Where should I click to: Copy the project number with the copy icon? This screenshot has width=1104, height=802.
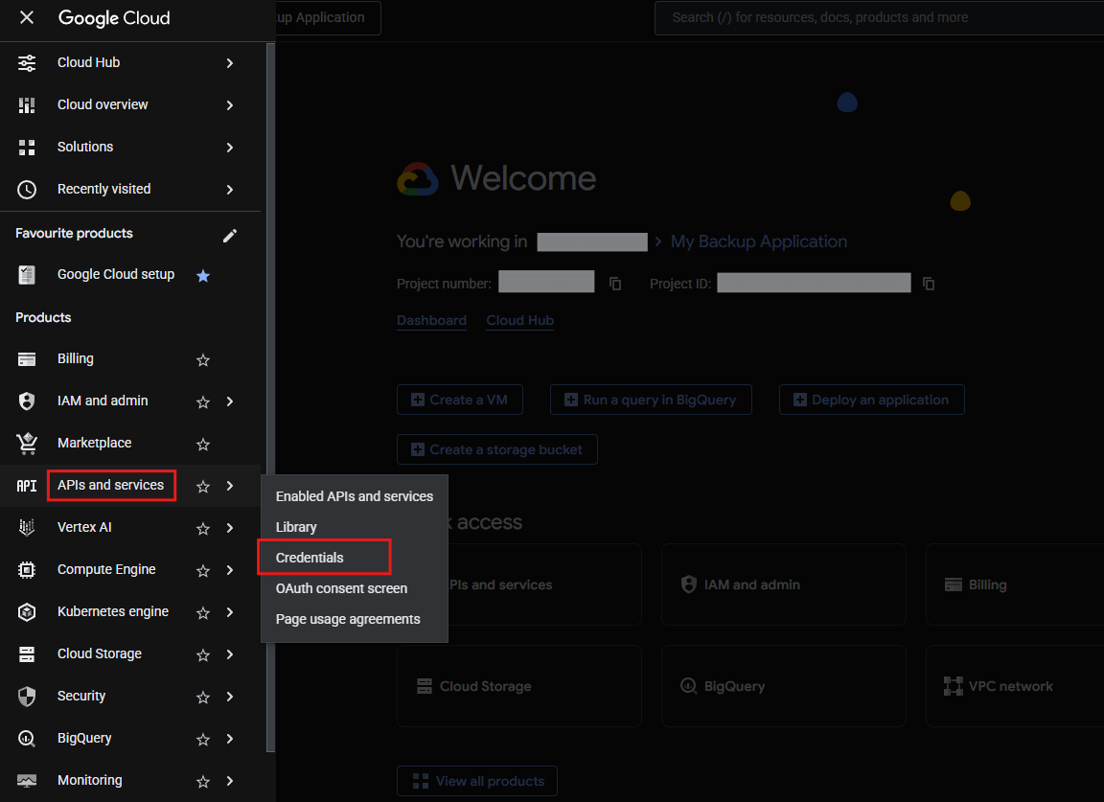pos(615,284)
